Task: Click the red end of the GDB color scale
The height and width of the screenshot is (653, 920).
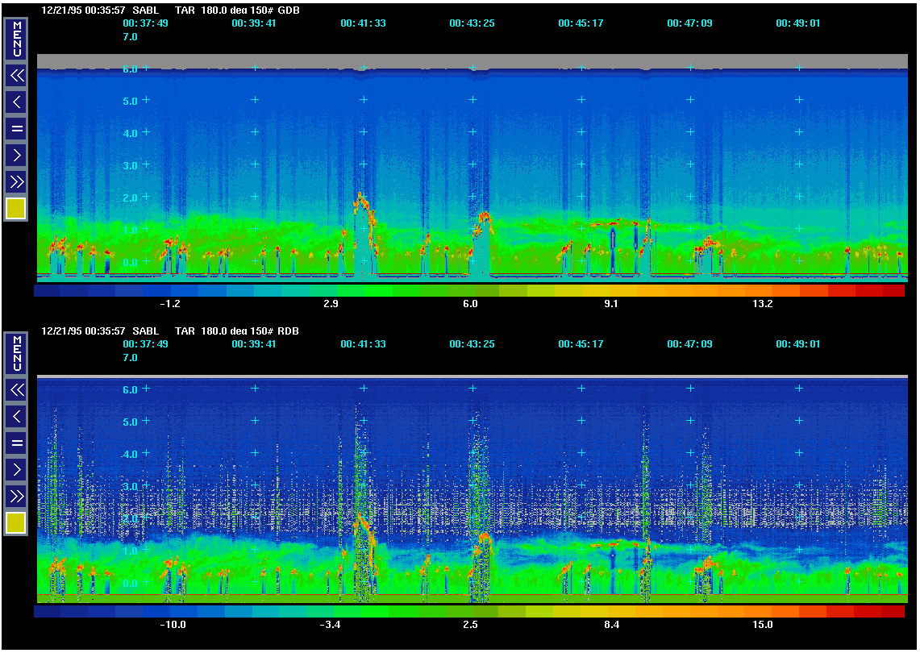Action: point(893,291)
